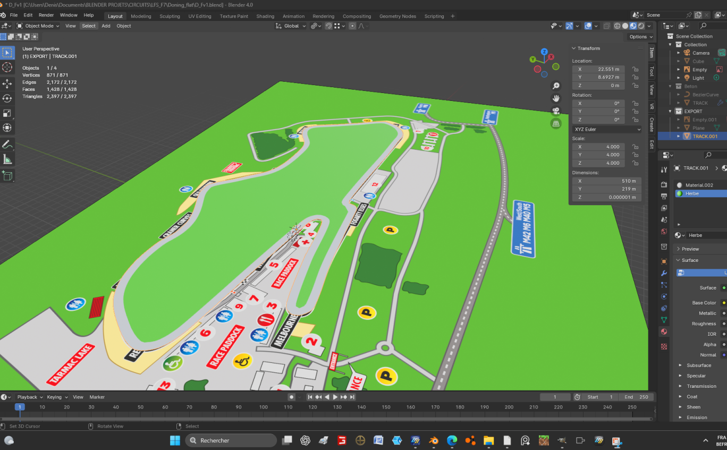Switch to the Modeling workspace tab

[x=141, y=16]
